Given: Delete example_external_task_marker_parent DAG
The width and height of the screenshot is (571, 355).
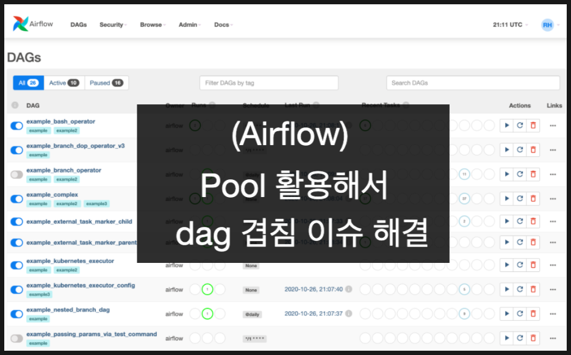Looking at the screenshot, I should click(533, 243).
